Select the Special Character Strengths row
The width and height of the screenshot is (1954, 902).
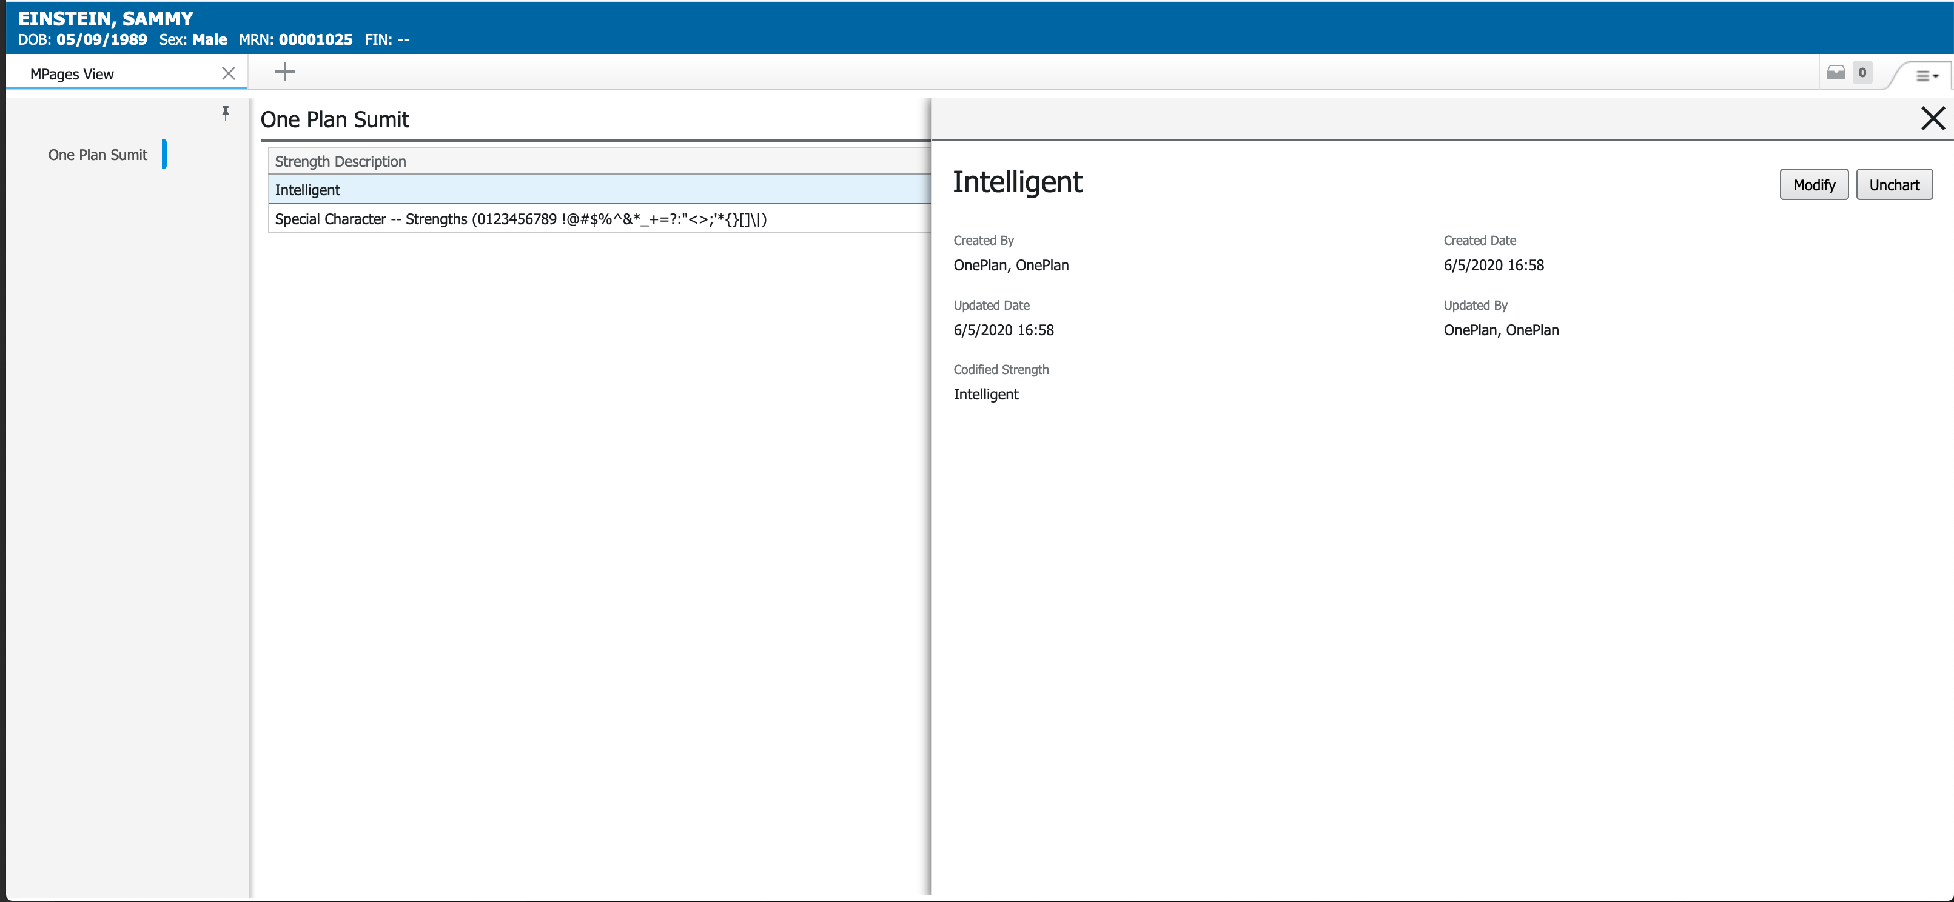[520, 219]
